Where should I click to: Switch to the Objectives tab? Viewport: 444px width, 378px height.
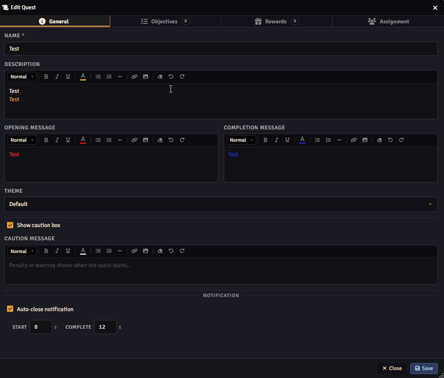tap(165, 21)
